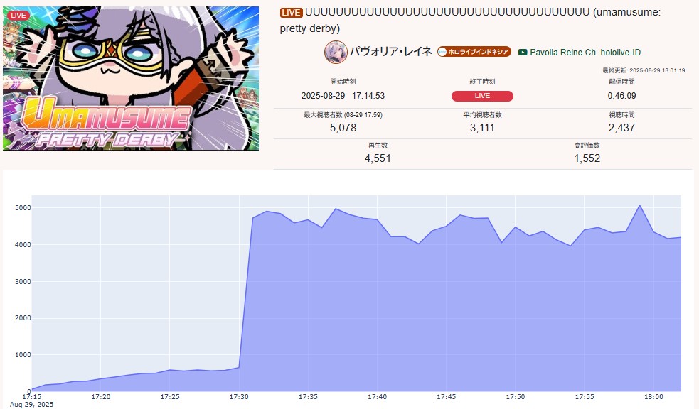The height and width of the screenshot is (409, 699).
Task: Open the パヴォリア・レイネ channel name link
Action: click(390, 52)
